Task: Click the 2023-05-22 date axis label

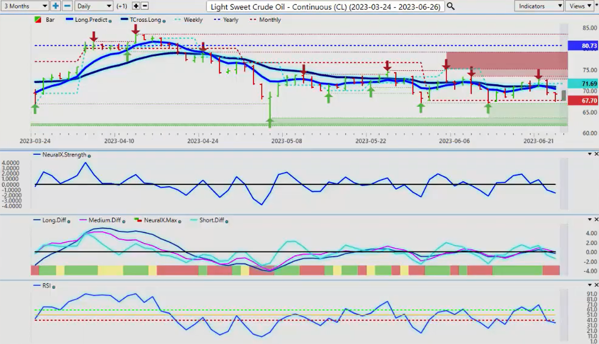Action: click(370, 141)
